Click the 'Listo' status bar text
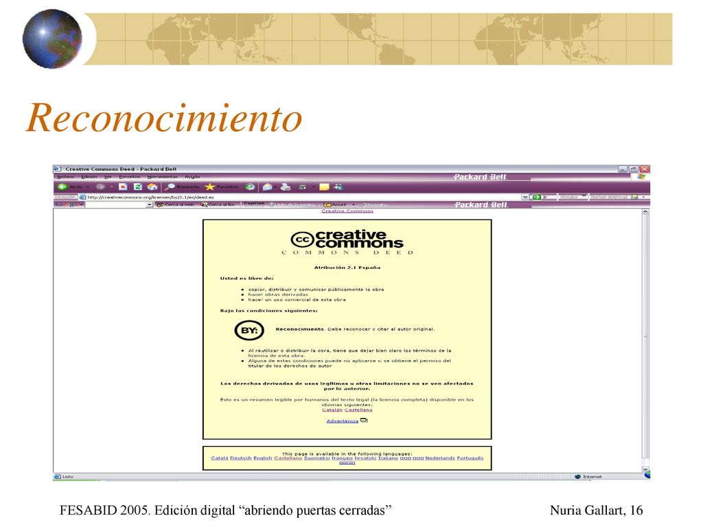This screenshot has height=527, width=703. (x=68, y=476)
